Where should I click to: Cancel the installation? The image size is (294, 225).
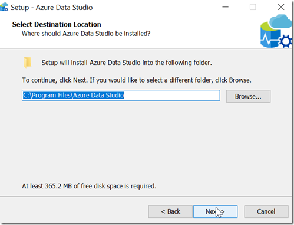[266, 211]
